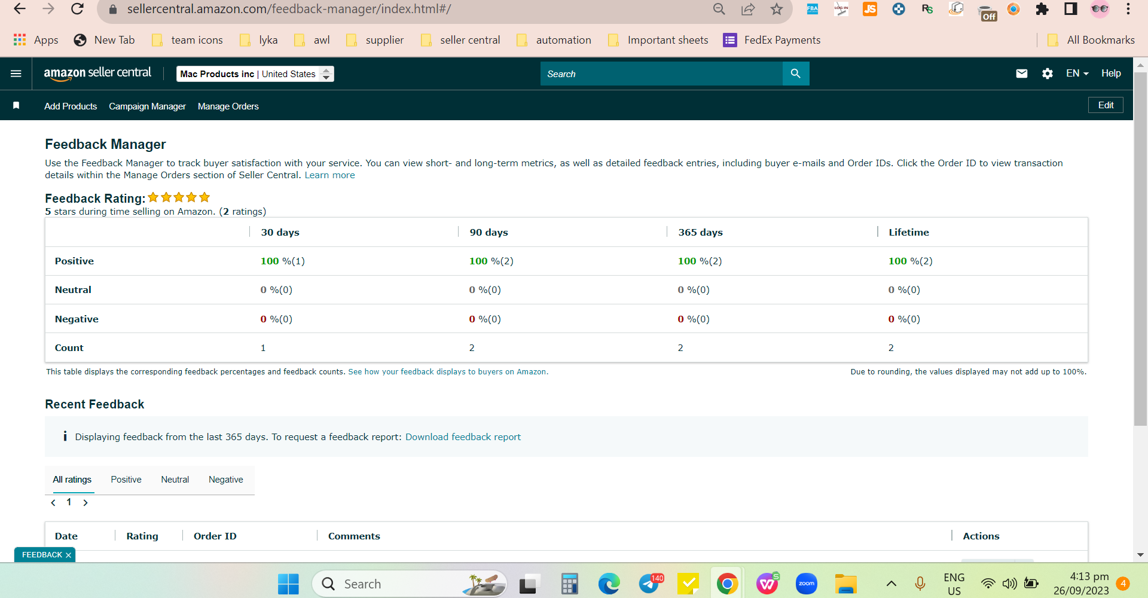Expand the EN language dropdown
The height and width of the screenshot is (598, 1148).
[1077, 73]
